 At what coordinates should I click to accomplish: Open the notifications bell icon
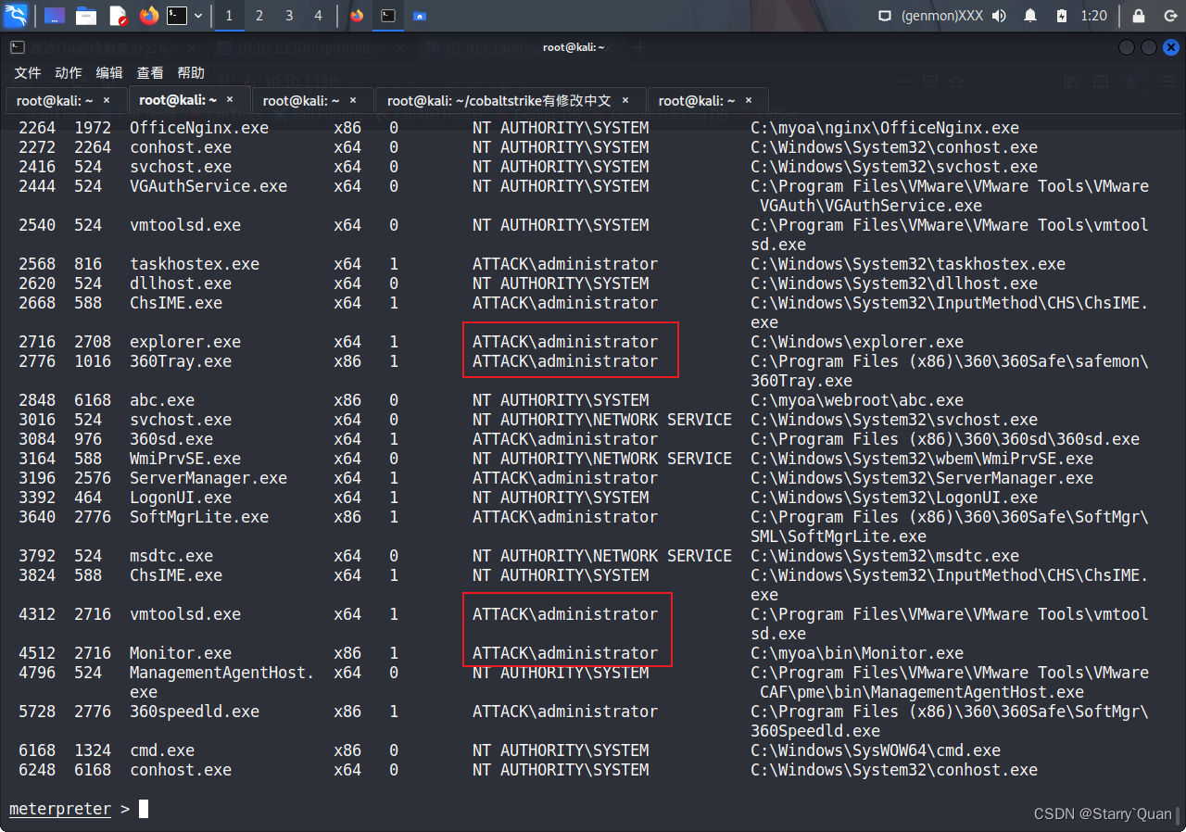point(1030,16)
